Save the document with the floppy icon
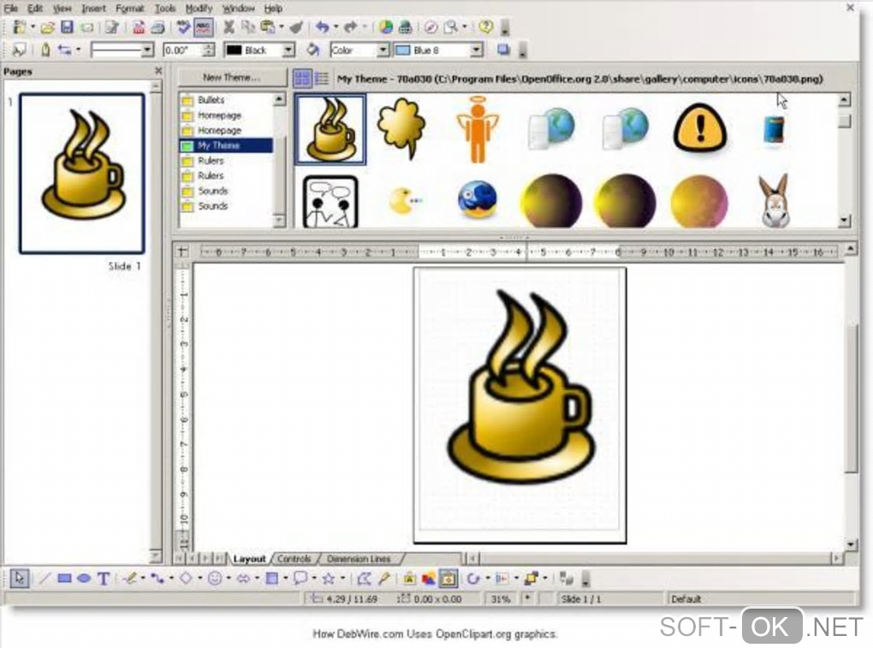 click(x=67, y=27)
